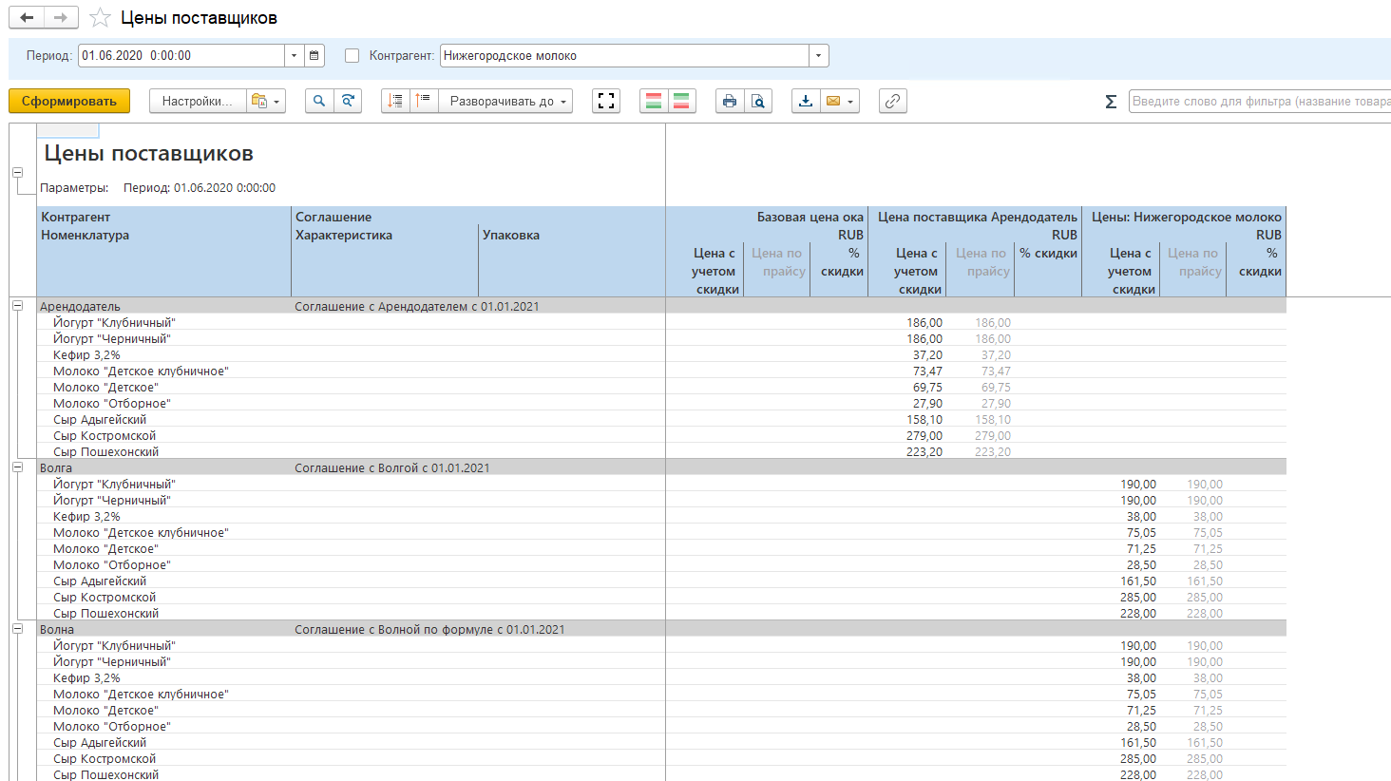Image resolution: width=1391 pixels, height=781 pixels.
Task: Open the Настройки... button
Action: (x=197, y=102)
